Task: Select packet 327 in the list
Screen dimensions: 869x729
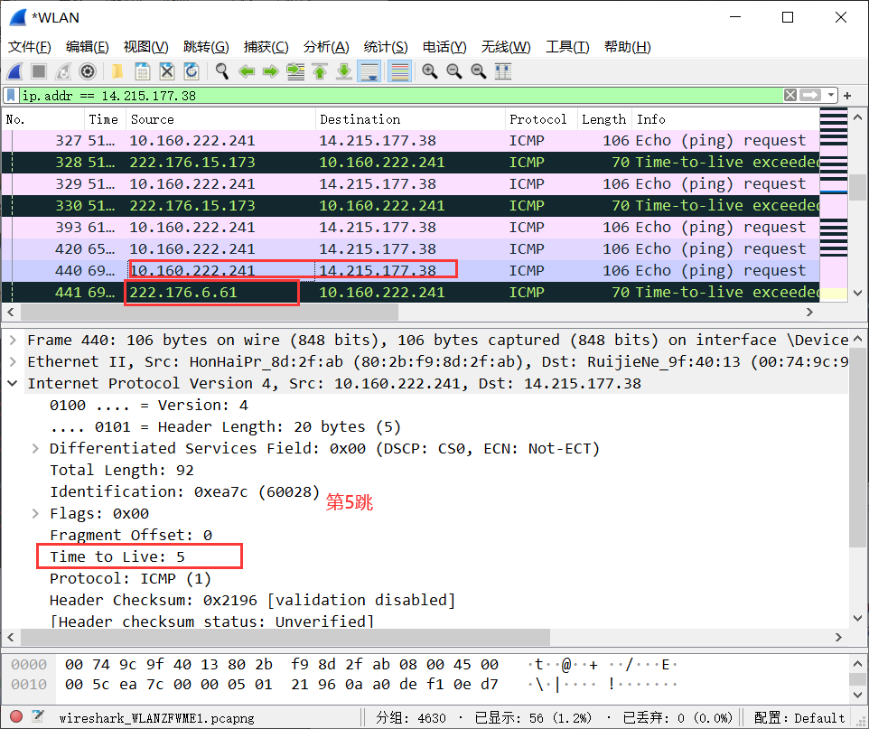Action: (x=410, y=141)
